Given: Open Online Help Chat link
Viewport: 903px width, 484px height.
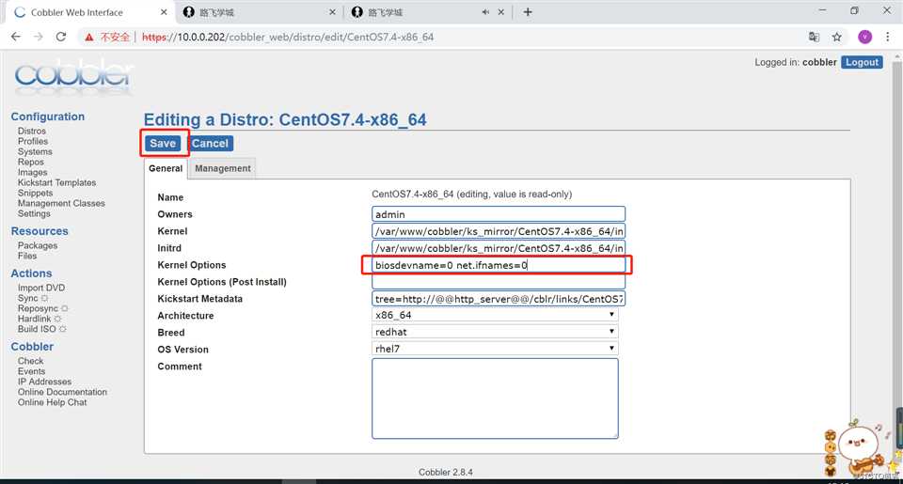Looking at the screenshot, I should coord(52,402).
